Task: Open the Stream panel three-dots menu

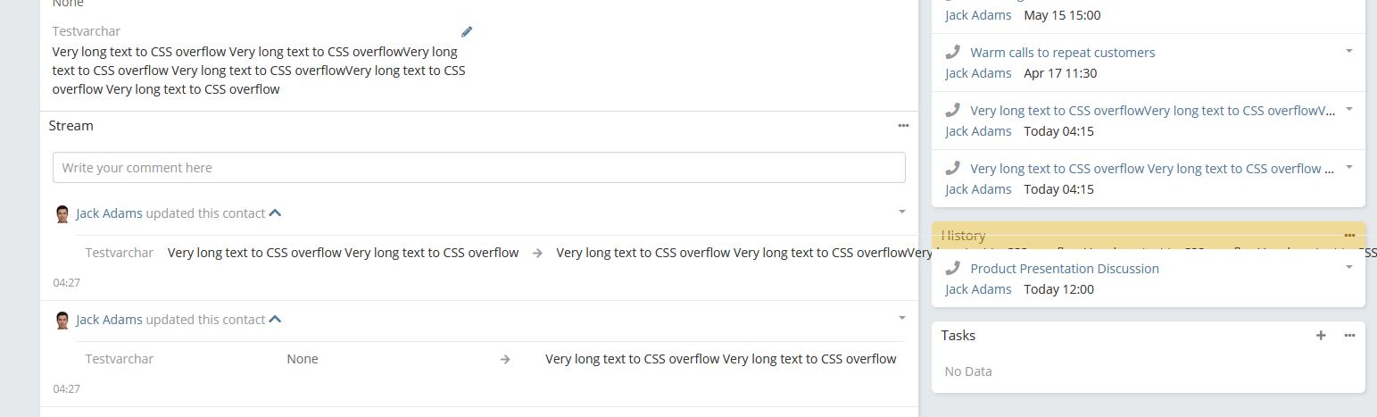Action: (x=903, y=126)
